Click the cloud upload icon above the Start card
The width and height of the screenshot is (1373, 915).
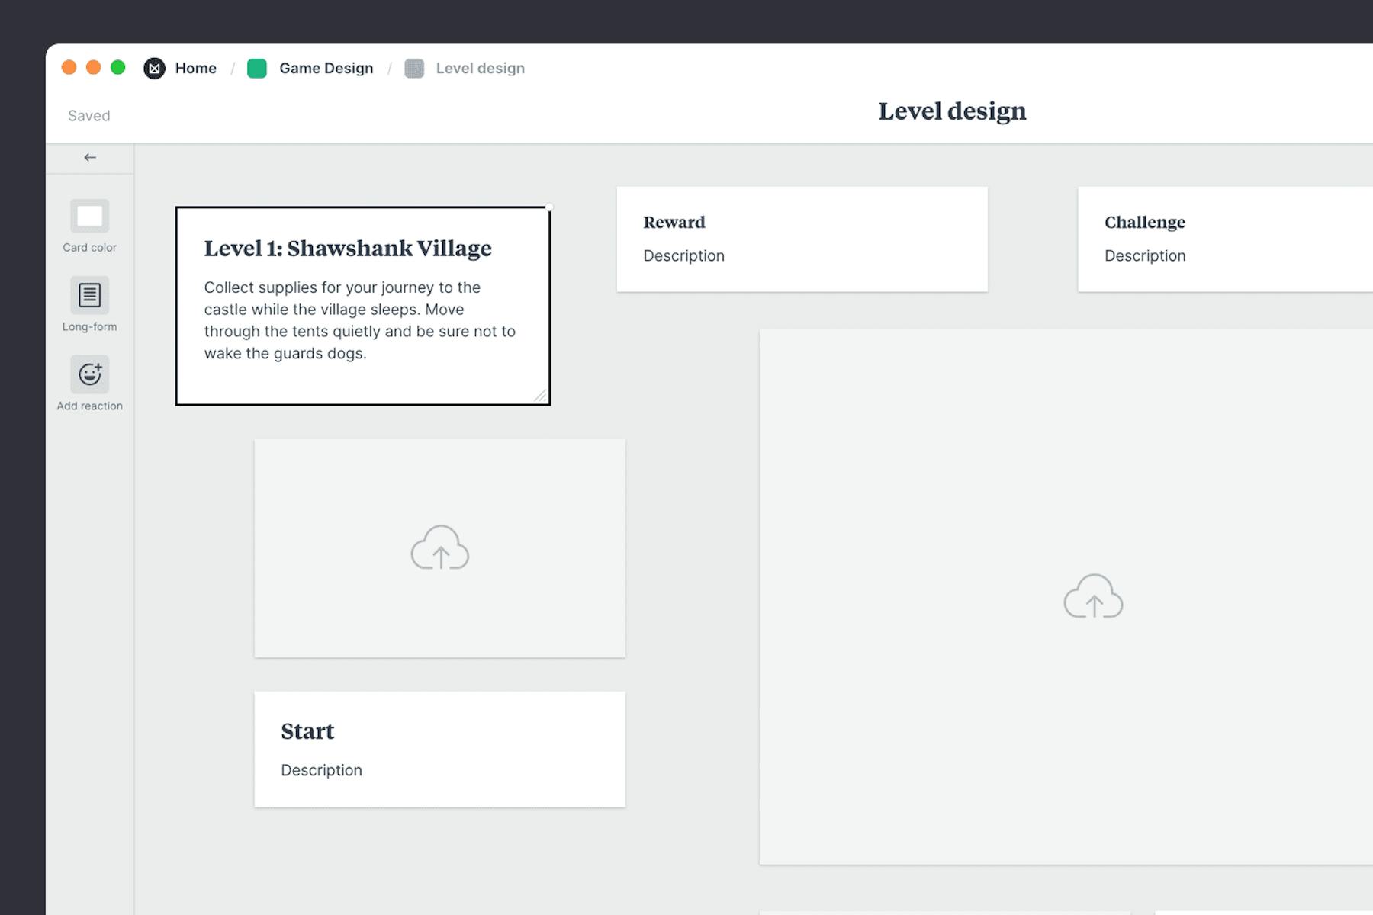tap(439, 548)
